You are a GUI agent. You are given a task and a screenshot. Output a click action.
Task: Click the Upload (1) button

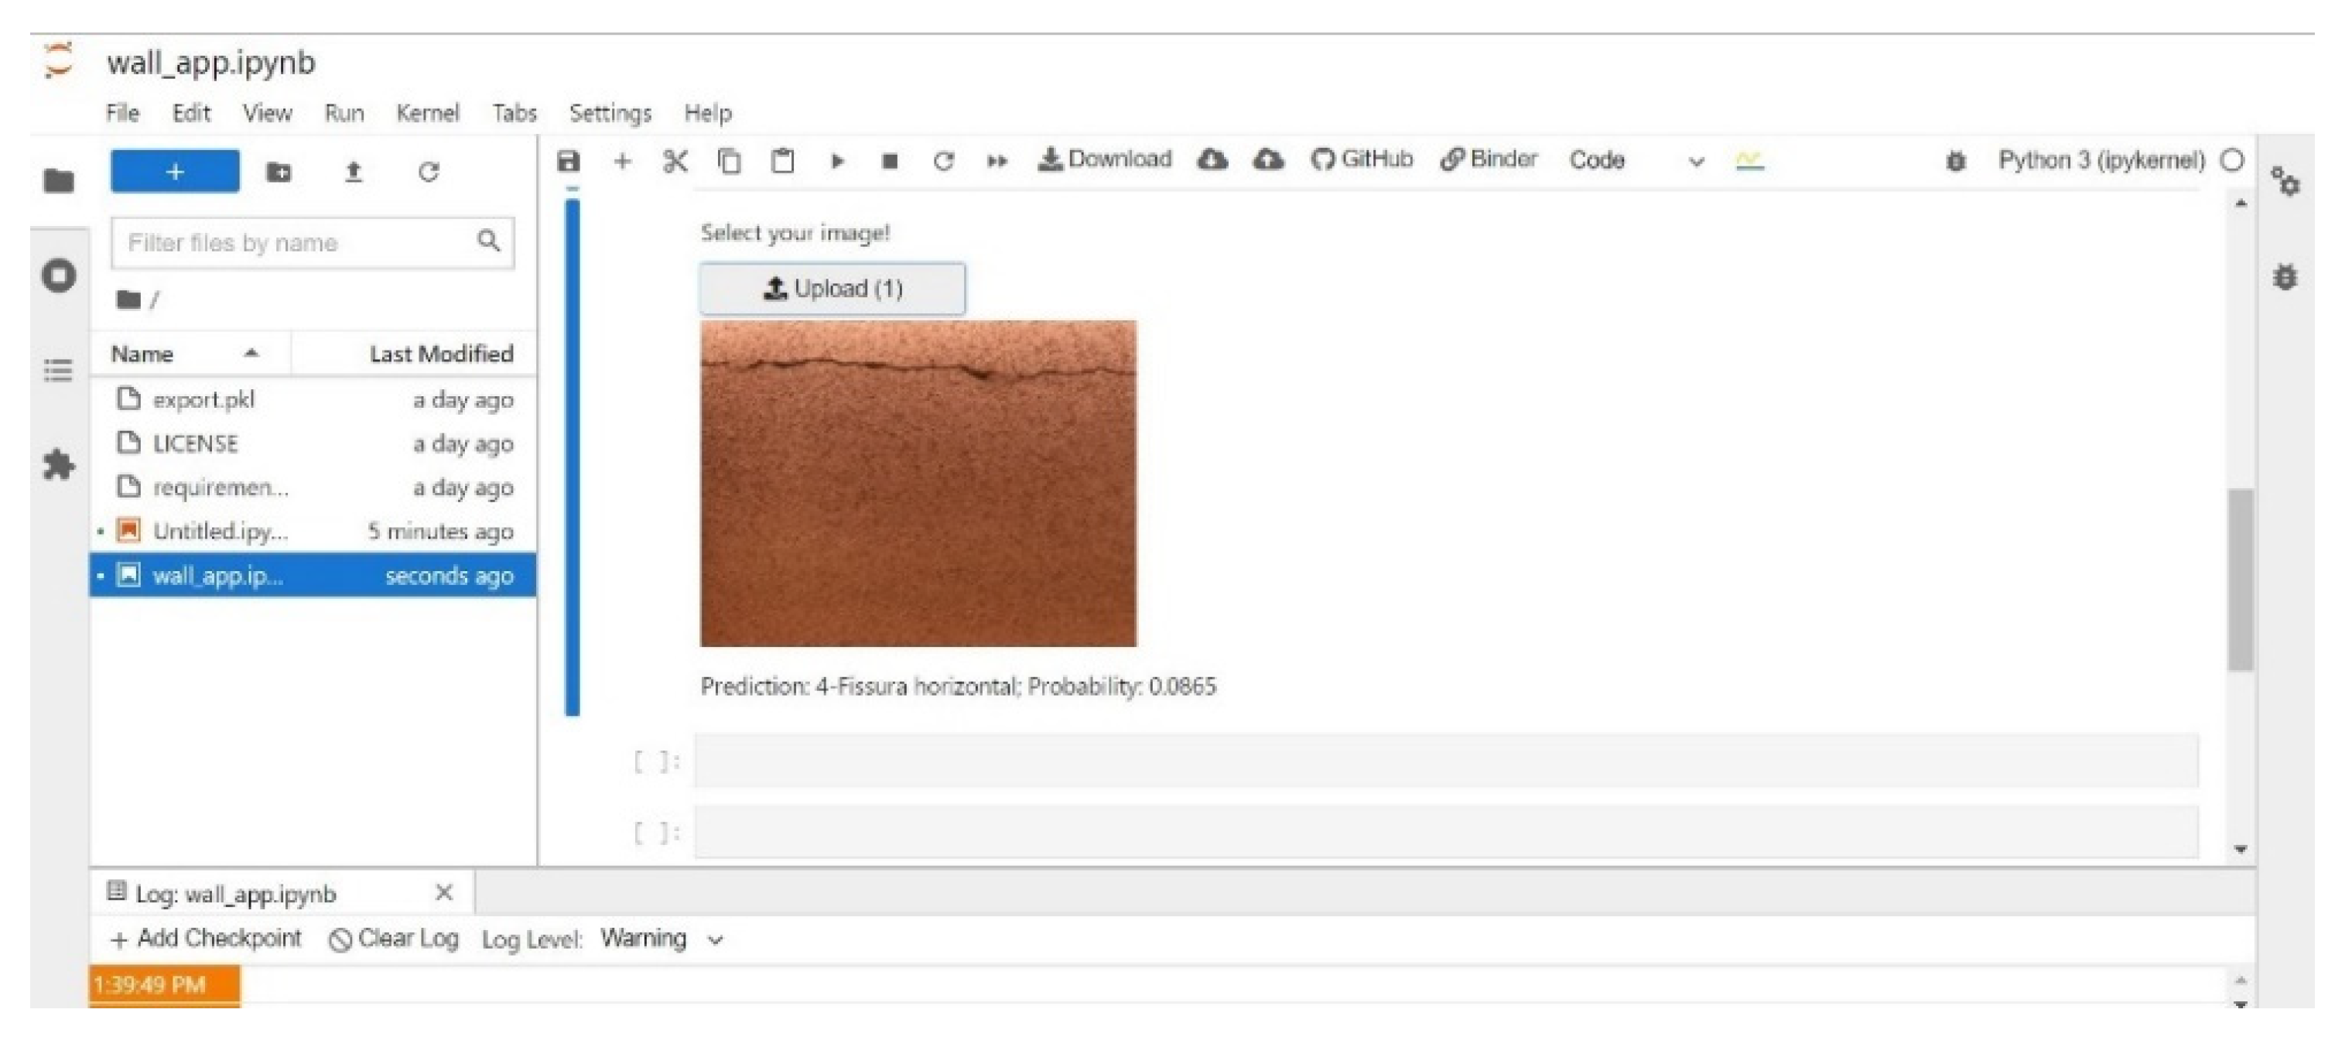tap(832, 289)
